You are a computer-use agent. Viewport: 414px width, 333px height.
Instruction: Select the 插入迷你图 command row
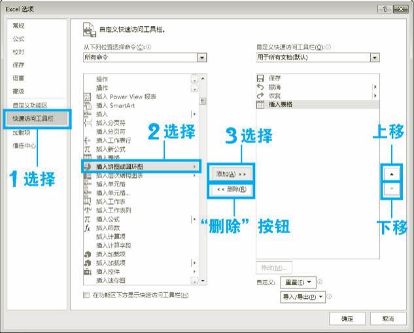pos(141,280)
